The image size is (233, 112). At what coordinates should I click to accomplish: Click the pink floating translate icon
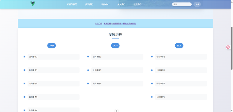(x=228, y=47)
